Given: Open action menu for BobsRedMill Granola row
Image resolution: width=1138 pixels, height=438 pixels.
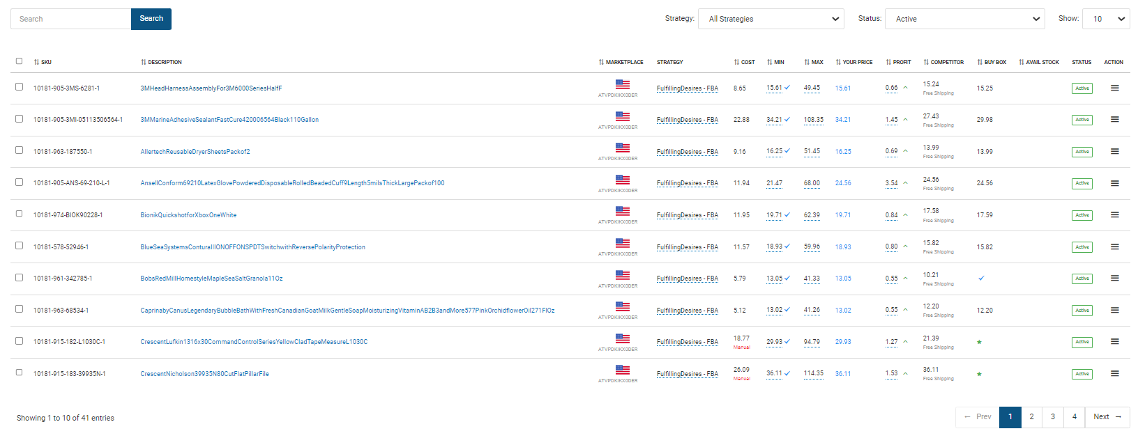Looking at the screenshot, I should point(1114,279).
